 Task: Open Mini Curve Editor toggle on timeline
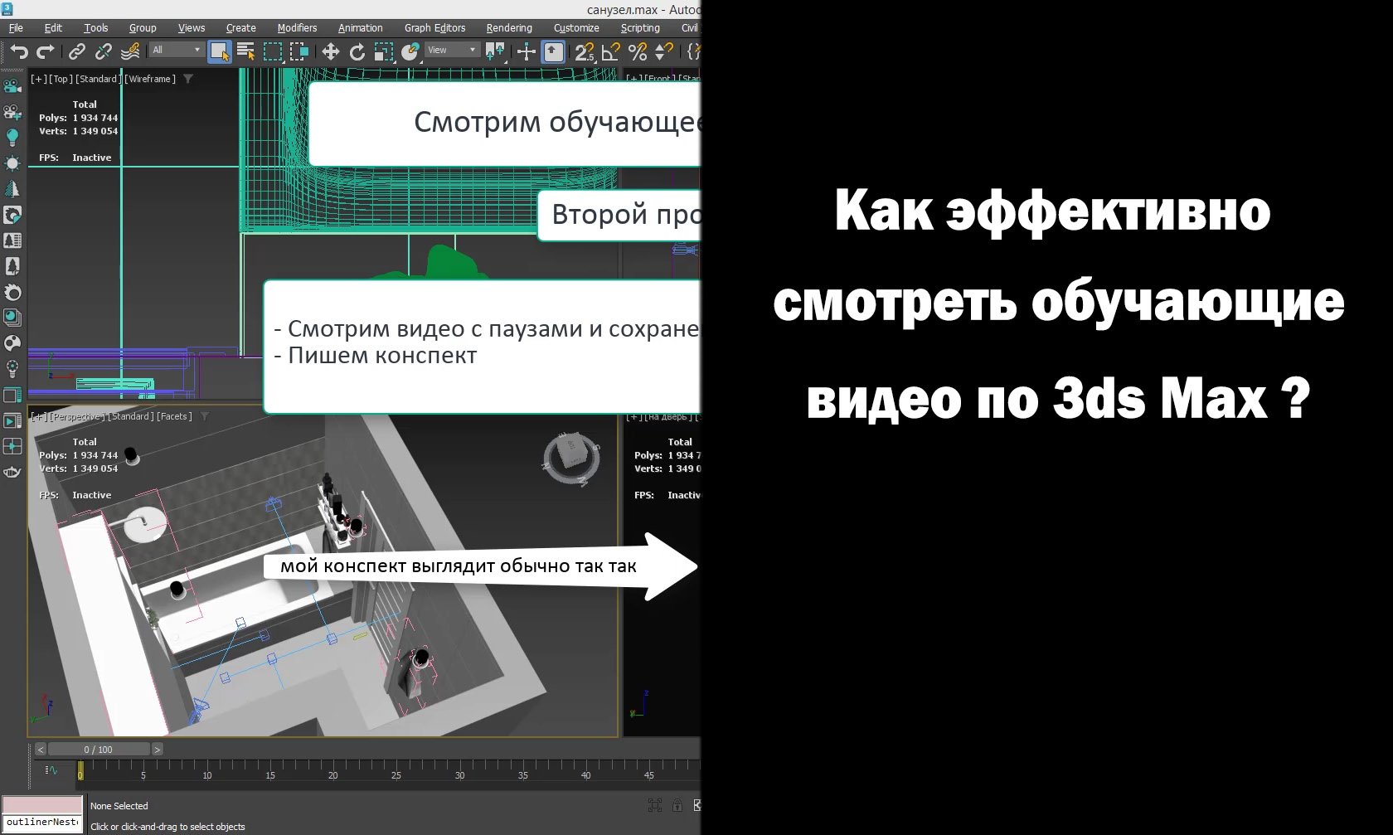pyautogui.click(x=51, y=770)
